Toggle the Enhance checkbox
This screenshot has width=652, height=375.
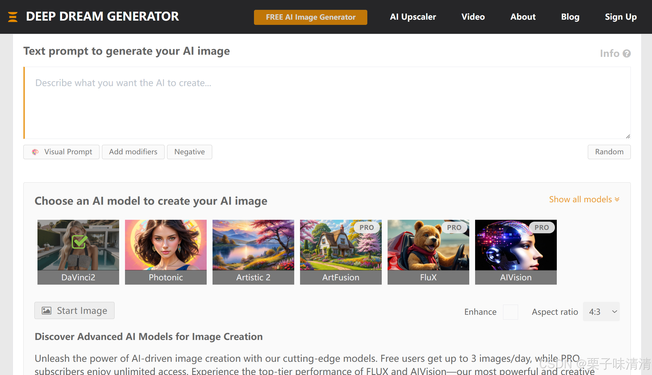[x=510, y=312]
